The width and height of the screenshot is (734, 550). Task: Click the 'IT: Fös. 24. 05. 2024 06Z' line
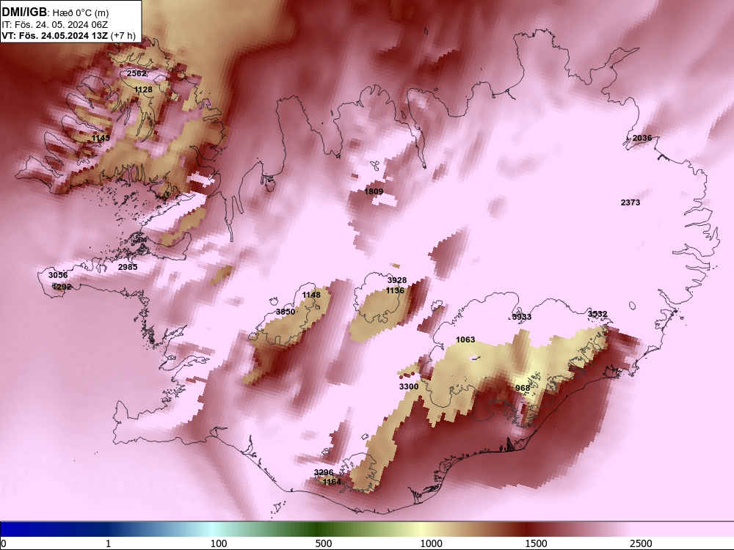(55, 25)
